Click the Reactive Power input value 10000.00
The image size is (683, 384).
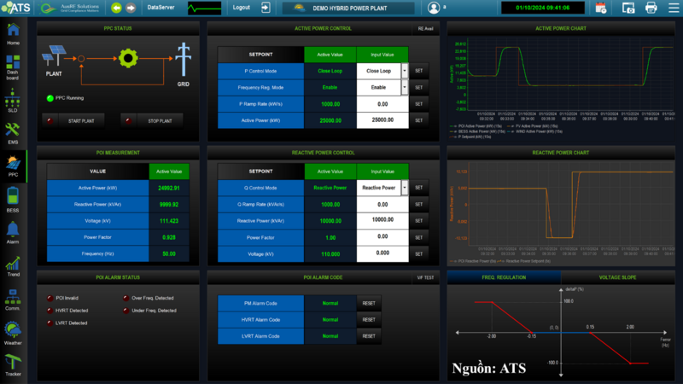[382, 220]
